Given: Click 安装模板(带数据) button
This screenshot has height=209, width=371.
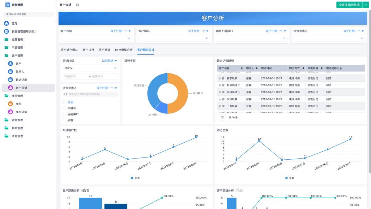Looking at the screenshot, I should 349,5.
